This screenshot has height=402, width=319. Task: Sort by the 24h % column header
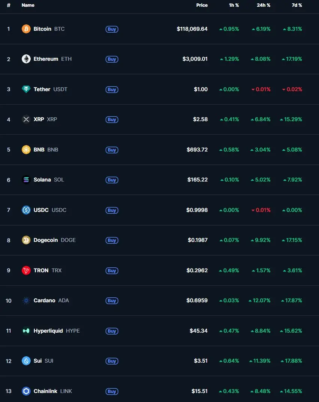pos(264,5)
